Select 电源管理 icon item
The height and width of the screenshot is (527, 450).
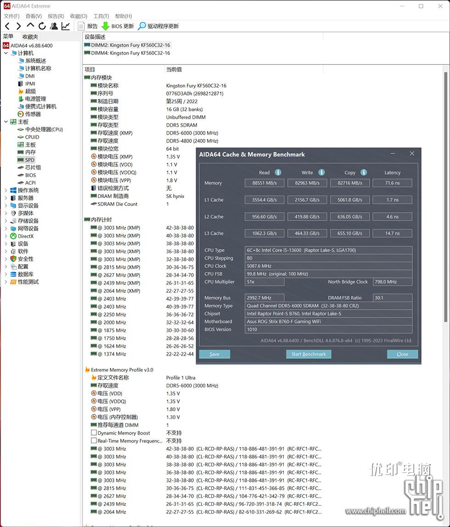[x=32, y=99]
